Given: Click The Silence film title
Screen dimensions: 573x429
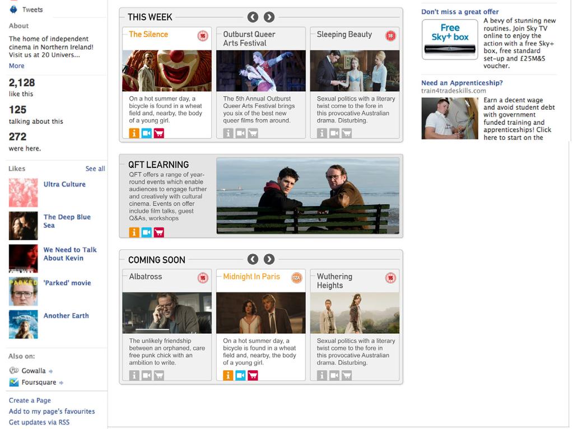Looking at the screenshot, I should (148, 34).
